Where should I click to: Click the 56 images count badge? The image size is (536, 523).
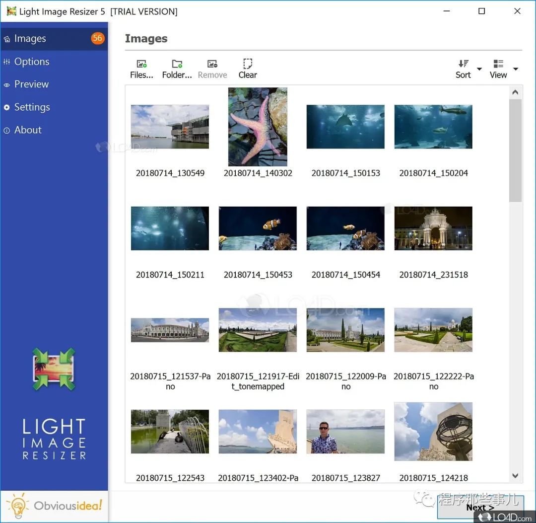pos(97,38)
